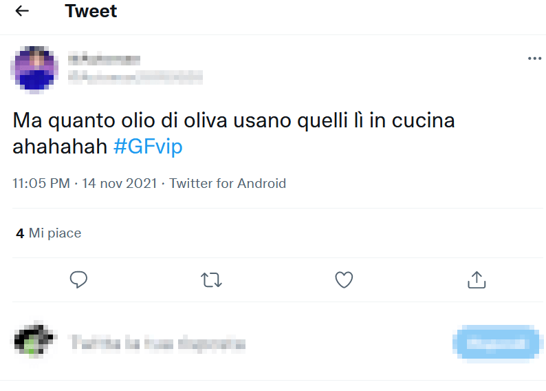This screenshot has width=546, height=391.
Task: Click the Tweet page heading
Action: (x=91, y=12)
